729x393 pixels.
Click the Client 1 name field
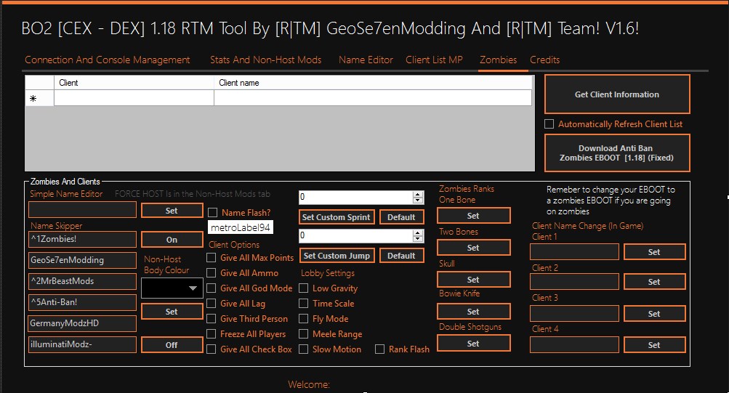click(574, 252)
